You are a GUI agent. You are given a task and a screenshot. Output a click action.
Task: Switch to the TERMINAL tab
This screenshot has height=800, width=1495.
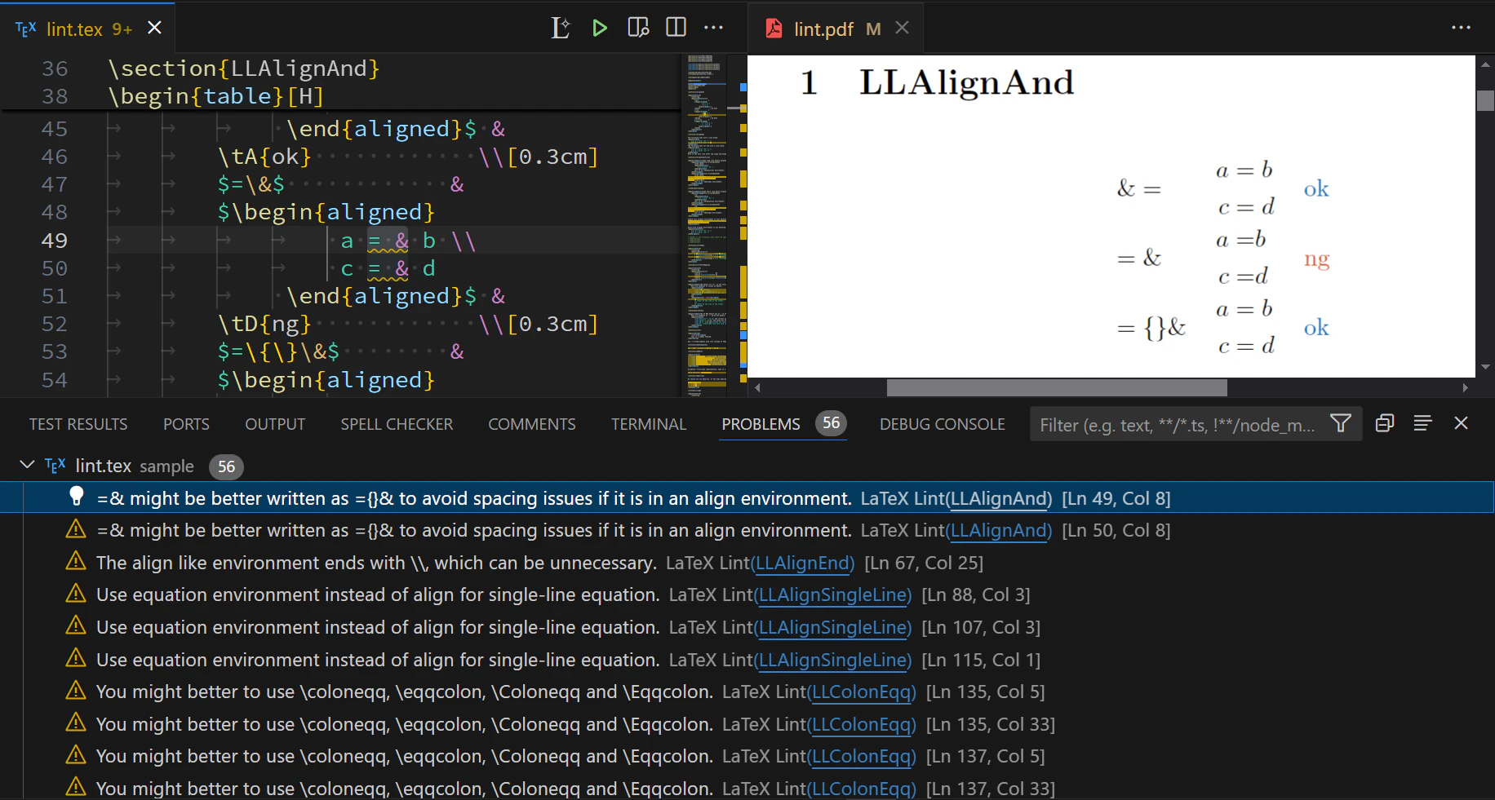point(649,424)
